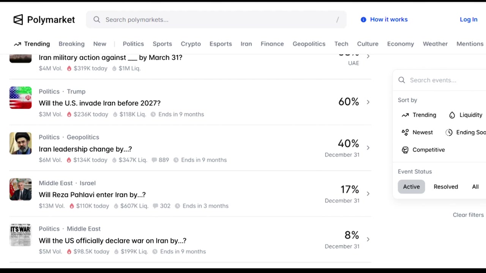Screen dimensions: 486x273
Task: Click the Ending Soon clock icon
Action: 449,132
